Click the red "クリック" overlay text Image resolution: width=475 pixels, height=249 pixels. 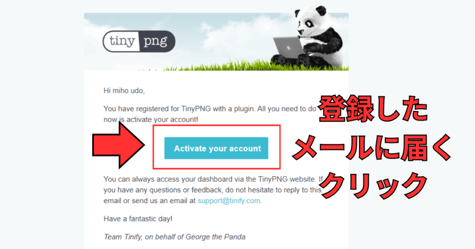[373, 185]
